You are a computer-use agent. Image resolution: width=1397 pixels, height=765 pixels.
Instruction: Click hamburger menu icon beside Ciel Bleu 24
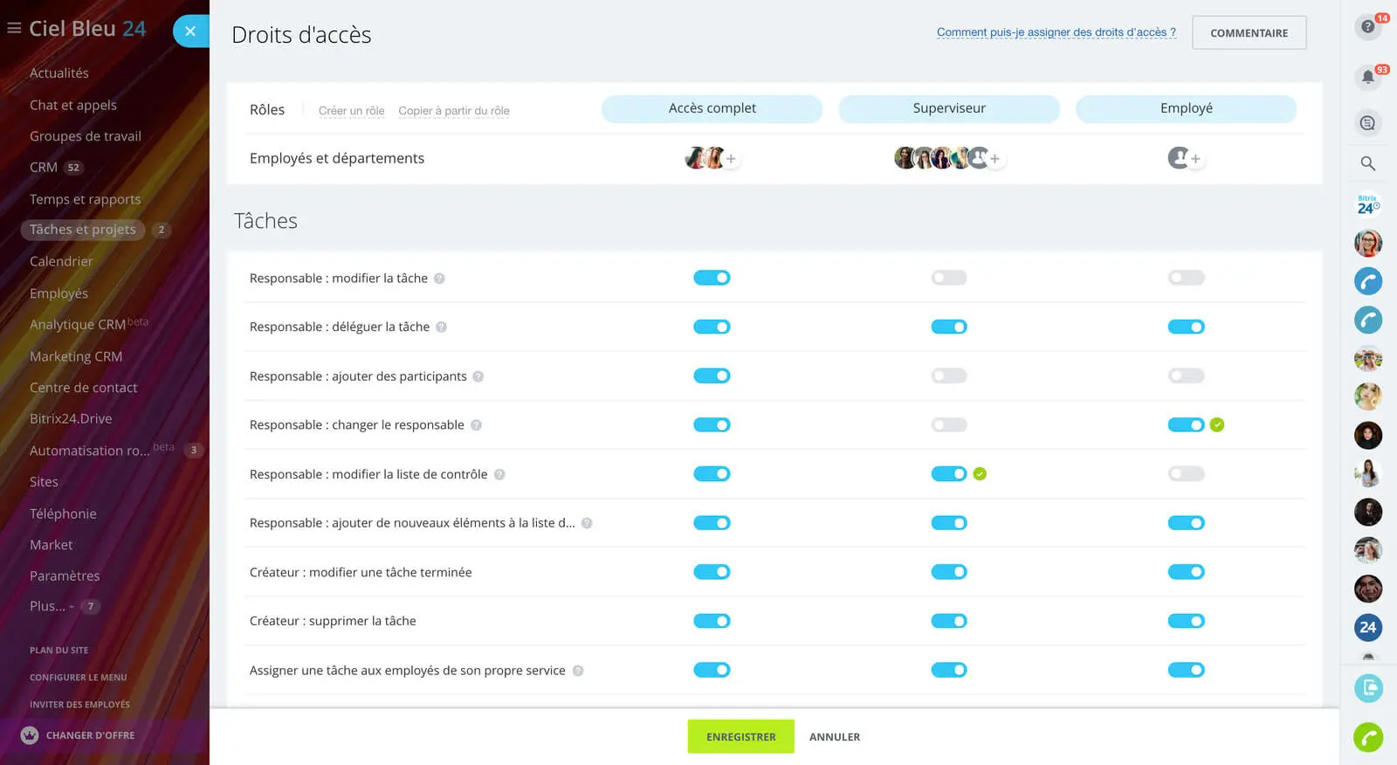(14, 29)
